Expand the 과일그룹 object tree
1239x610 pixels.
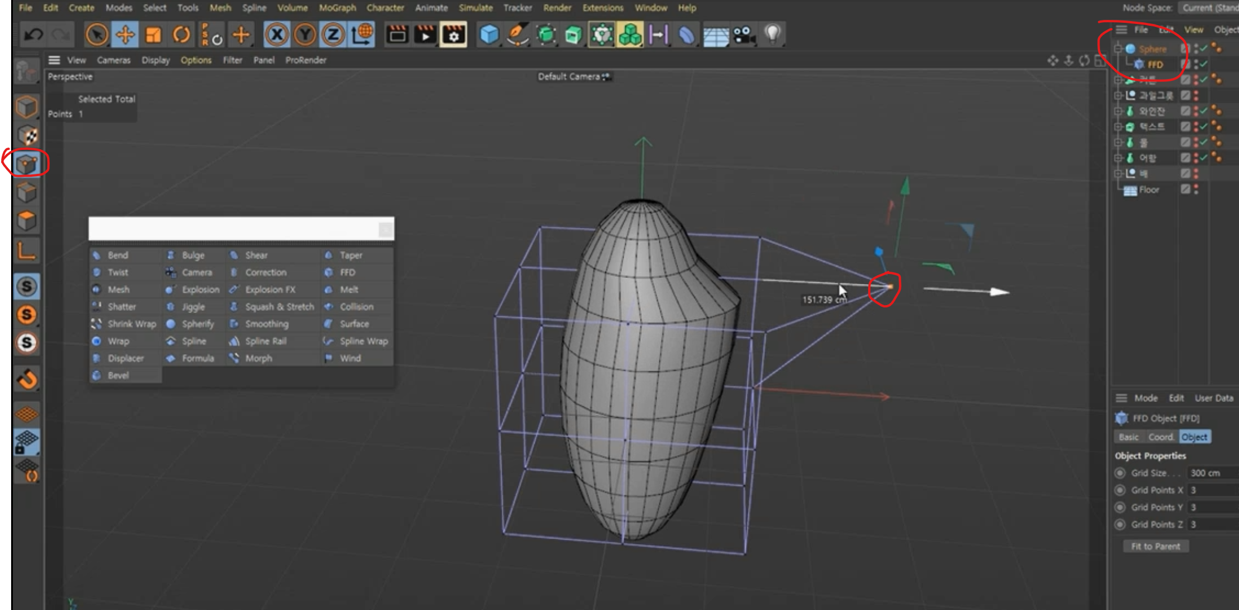pyautogui.click(x=1118, y=95)
